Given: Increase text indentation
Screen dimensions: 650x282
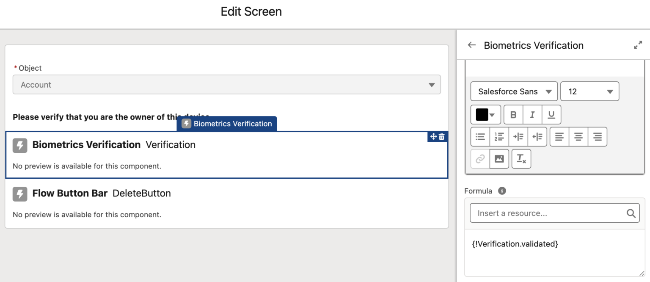Looking at the screenshot, I should click(518, 136).
